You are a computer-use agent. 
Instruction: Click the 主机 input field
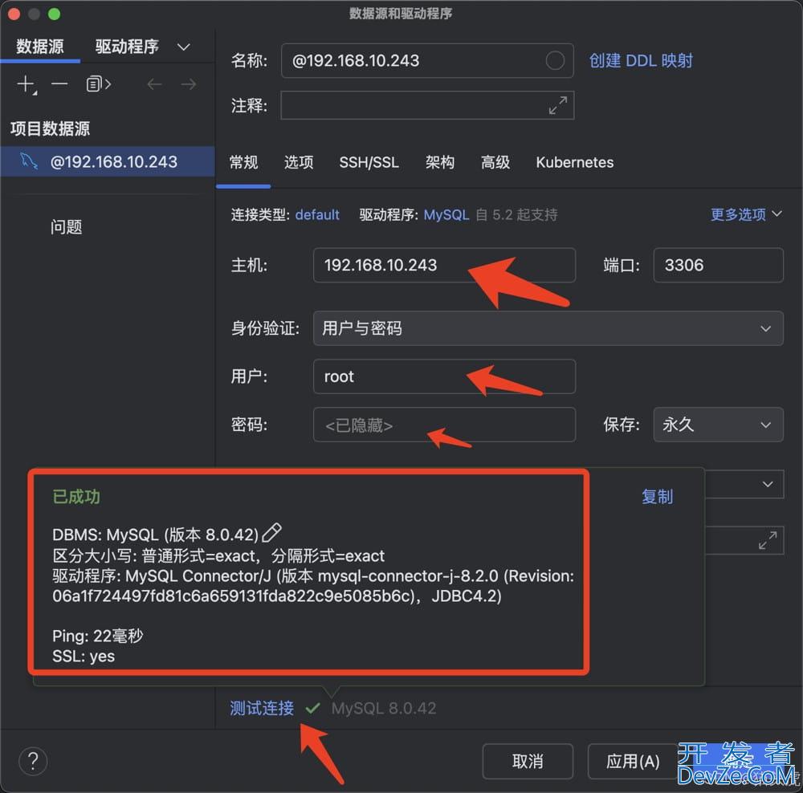click(444, 265)
